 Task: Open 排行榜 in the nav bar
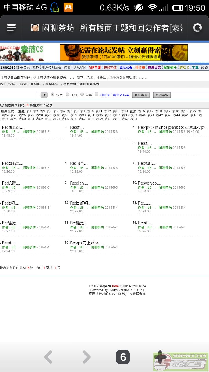pyautogui.click(x=140, y=67)
